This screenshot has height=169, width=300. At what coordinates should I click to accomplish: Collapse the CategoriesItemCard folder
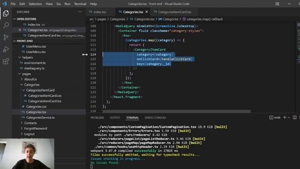(23, 90)
